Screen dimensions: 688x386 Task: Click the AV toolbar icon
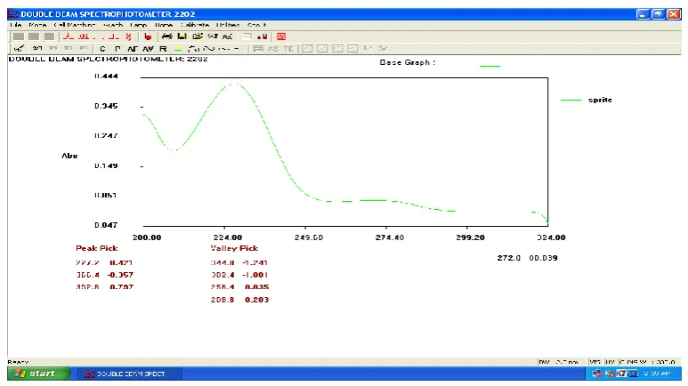tap(148, 49)
